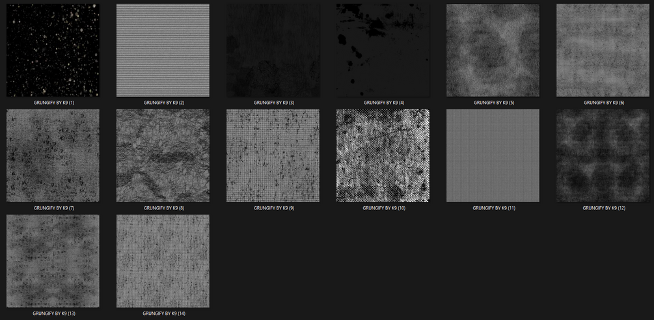654x320 pixels.
Task: Click the GRUNGIFY BY K9 (5) texture thumbnail
Action: [x=493, y=51]
